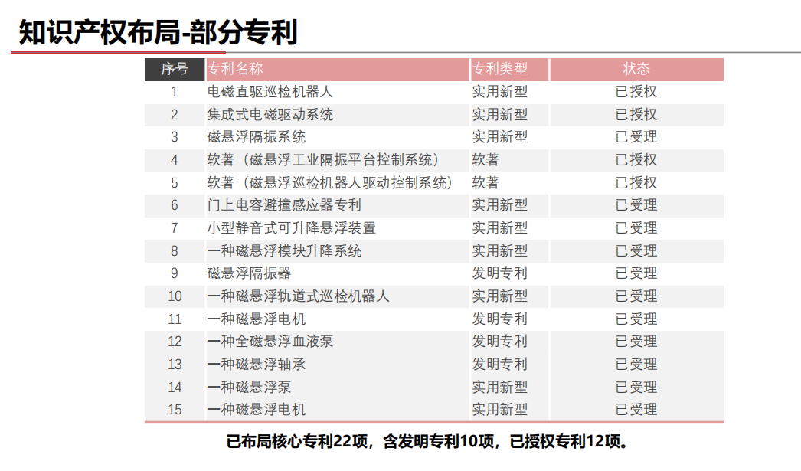This screenshot has height=471, width=801.
Task: Click 已受理 status in row 15
Action: [636, 410]
